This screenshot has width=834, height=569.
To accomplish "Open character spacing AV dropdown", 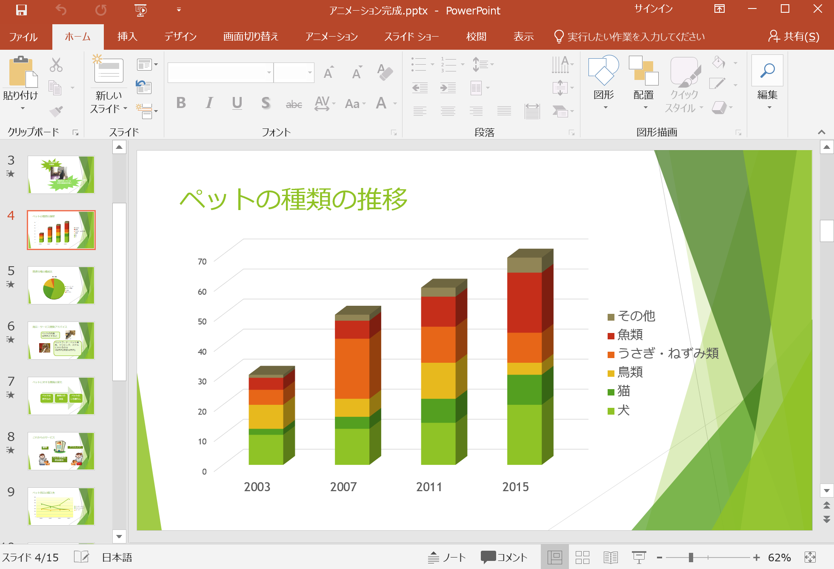I will [x=325, y=103].
